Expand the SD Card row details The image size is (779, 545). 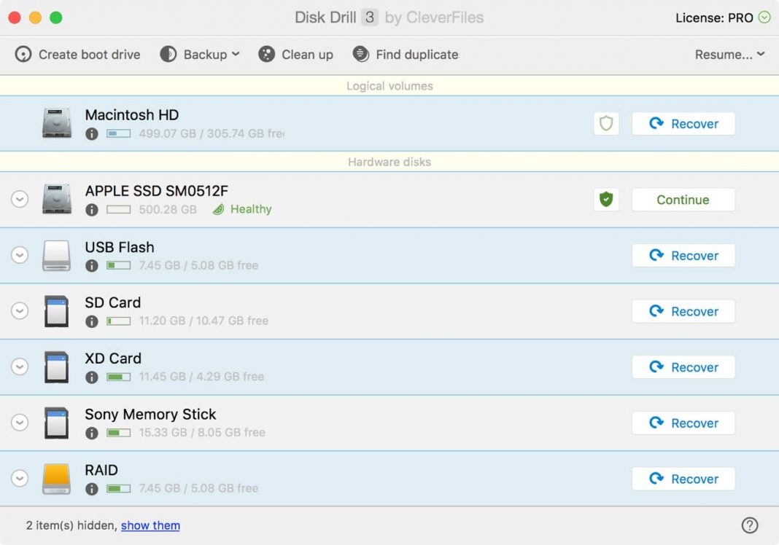(20, 311)
